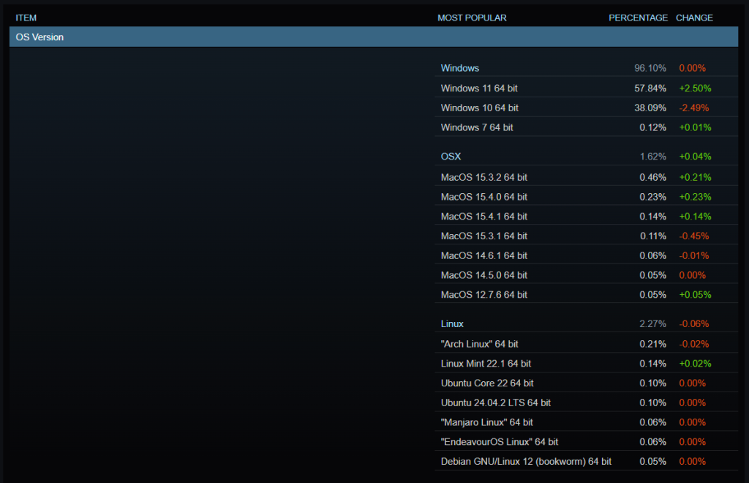Image resolution: width=749 pixels, height=483 pixels.
Task: Select the MacOS 14.6.1 64 bit row
Action: click(586, 255)
